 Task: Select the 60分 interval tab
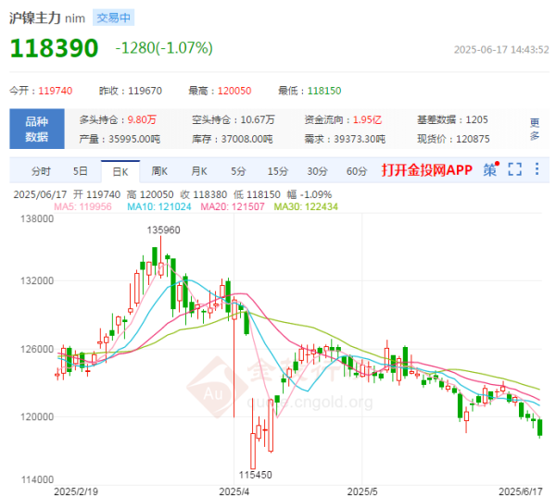357,171
